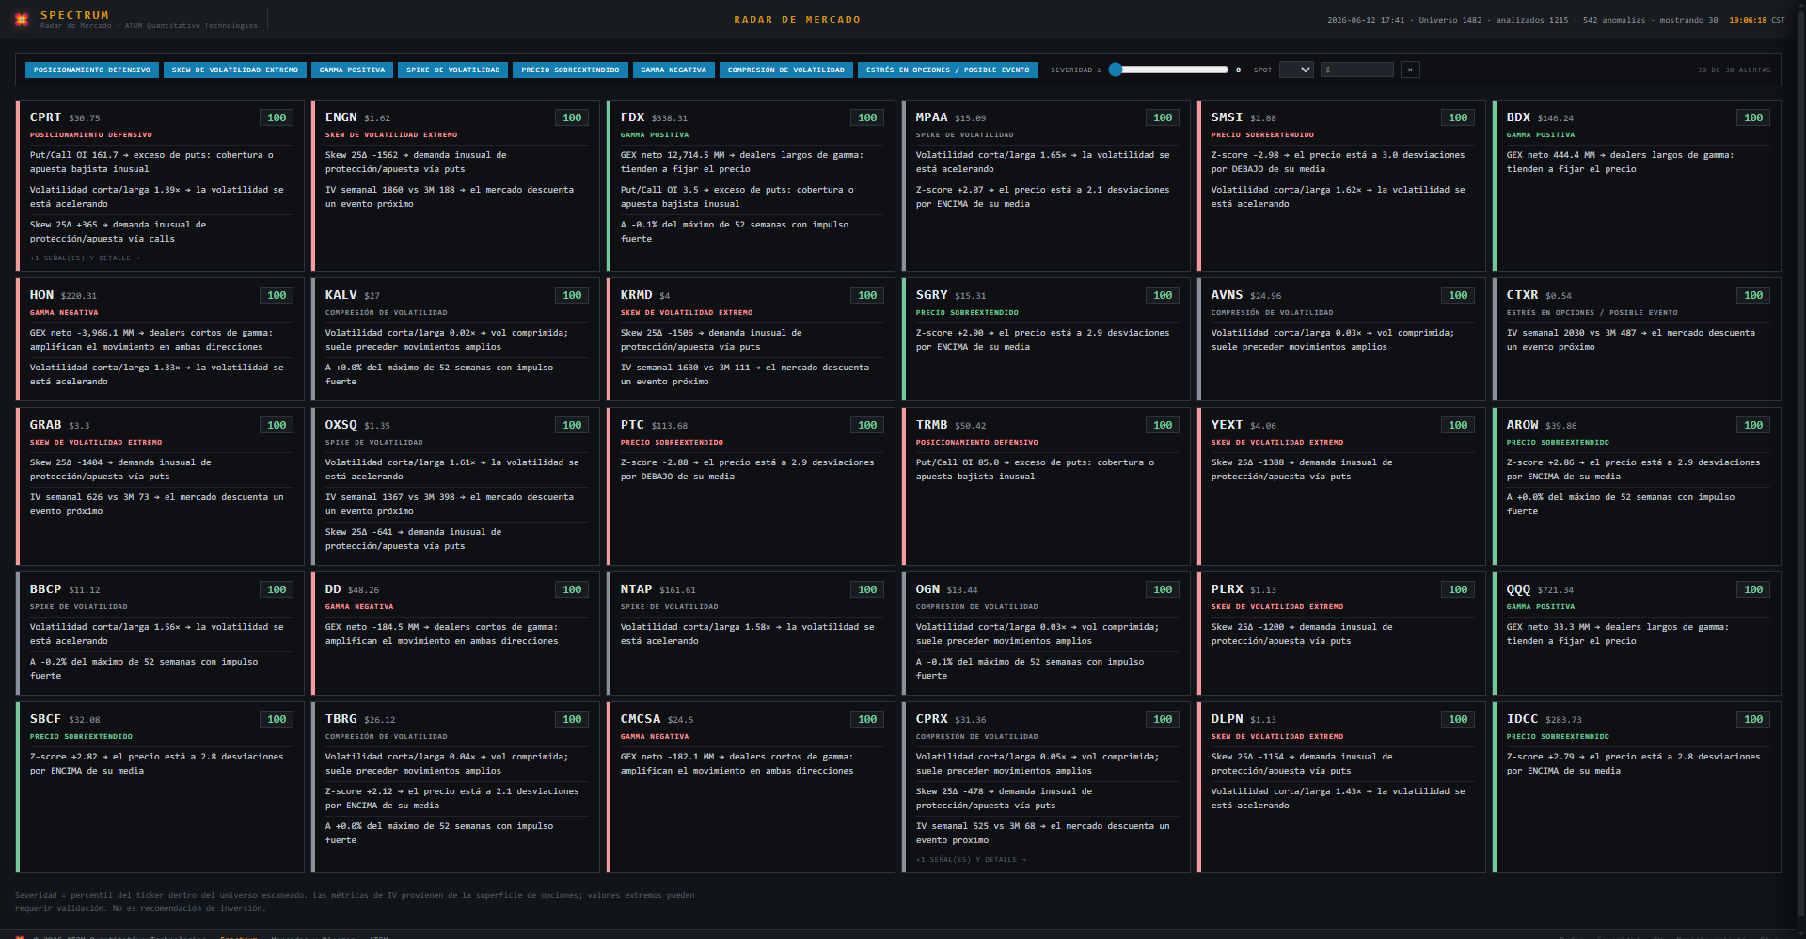1806x939 pixels.
Task: Click the CTXR ticker name
Action: coord(1522,295)
